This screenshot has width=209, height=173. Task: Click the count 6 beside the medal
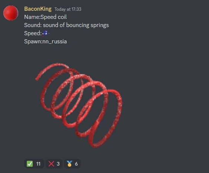click(76, 164)
